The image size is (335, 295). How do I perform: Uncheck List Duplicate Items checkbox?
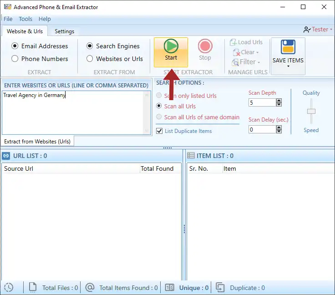[x=159, y=131]
